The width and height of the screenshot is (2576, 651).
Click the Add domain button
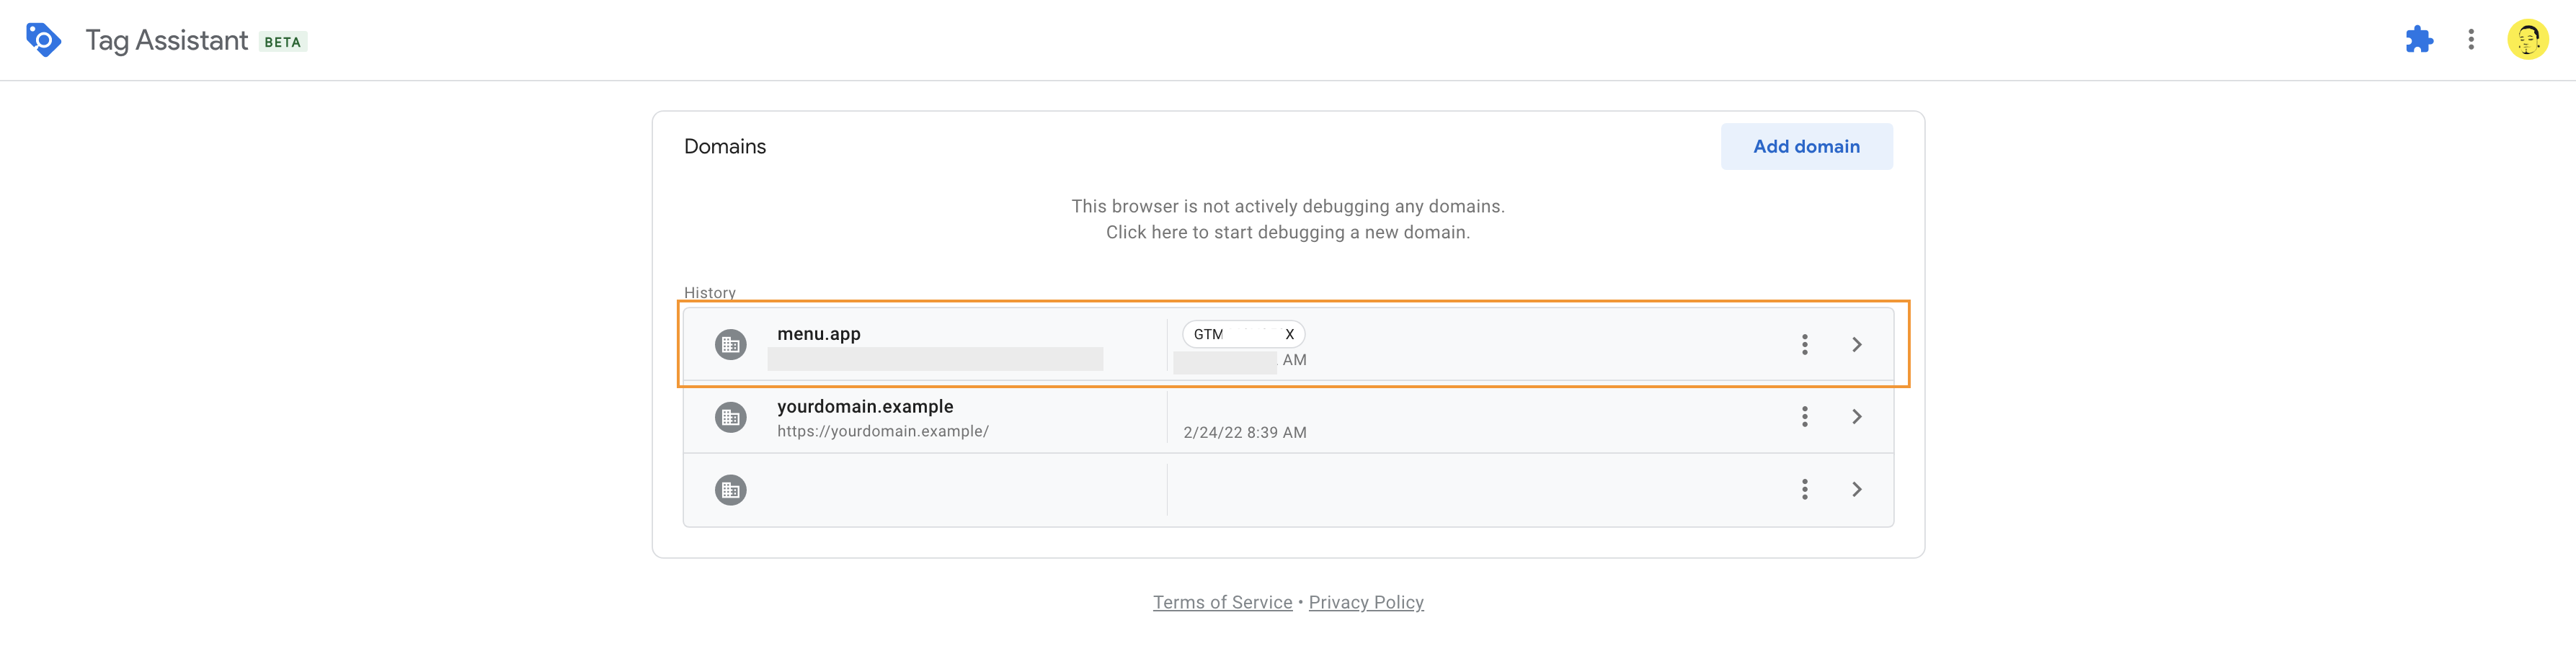tap(1806, 147)
